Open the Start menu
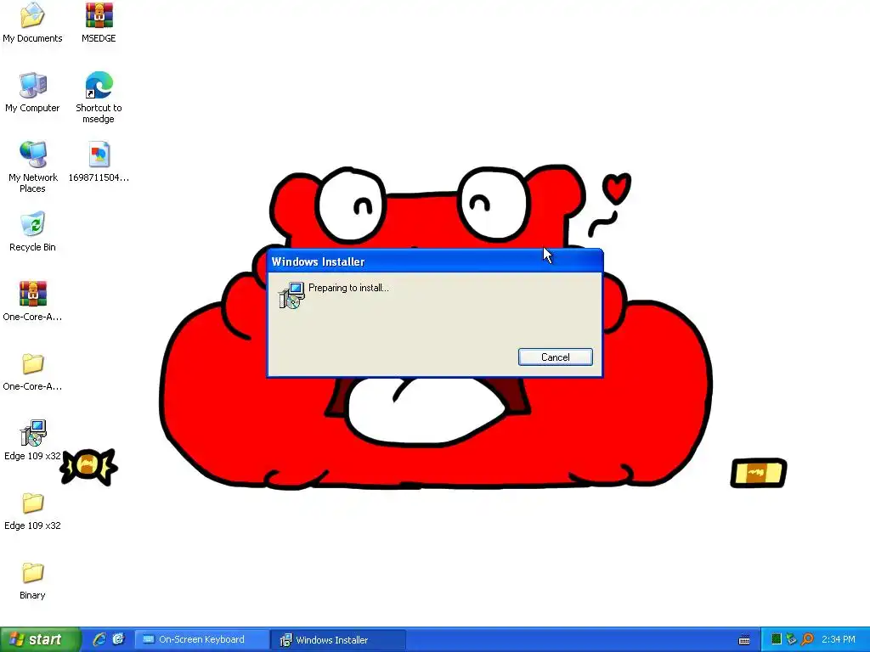Screen dimensions: 870x652 [41, 639]
